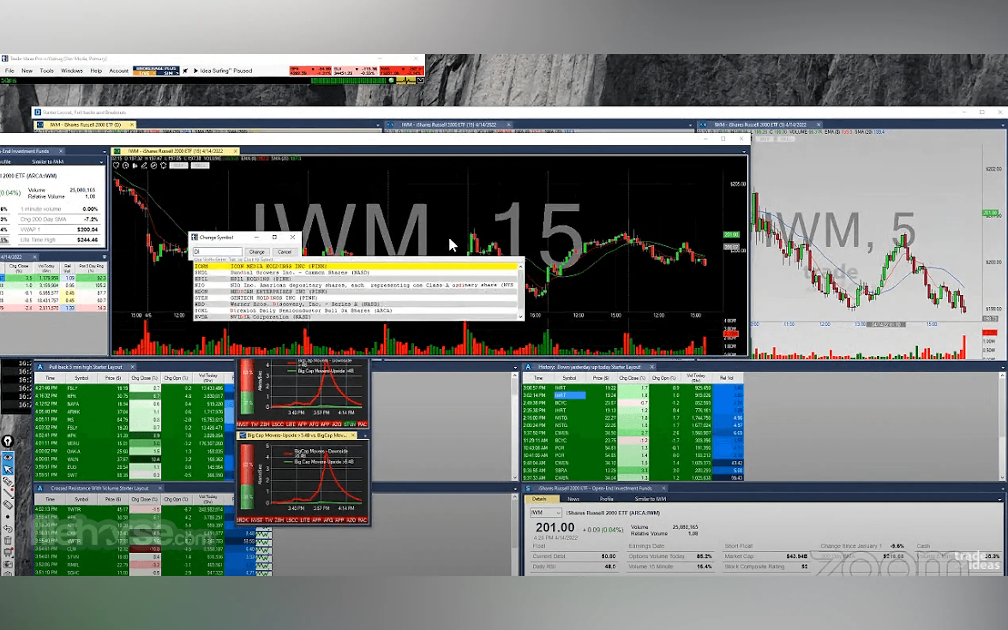Expand the Similar to IWM panel dropdown arrow
The width and height of the screenshot is (1008, 630).
pyautogui.click(x=101, y=162)
